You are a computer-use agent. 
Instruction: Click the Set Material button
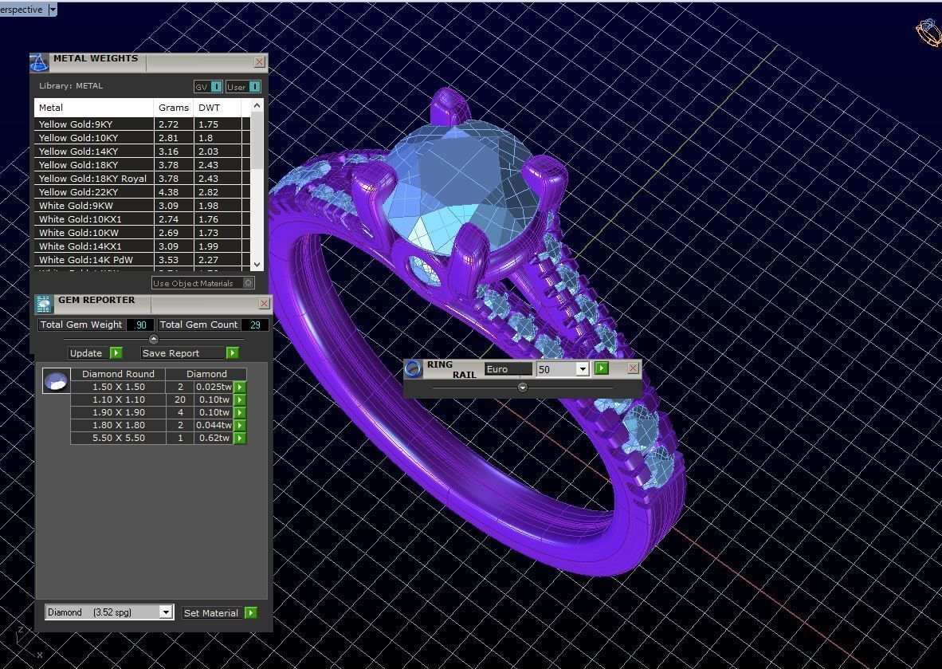[211, 612]
